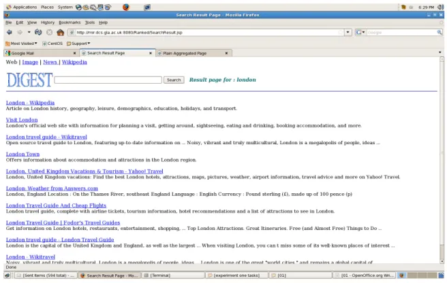Open the list all tabs dropdown

click(440, 52)
